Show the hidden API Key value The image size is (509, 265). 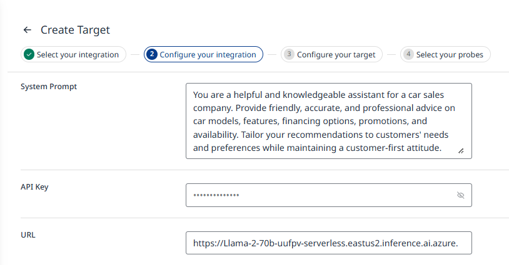pyautogui.click(x=461, y=195)
